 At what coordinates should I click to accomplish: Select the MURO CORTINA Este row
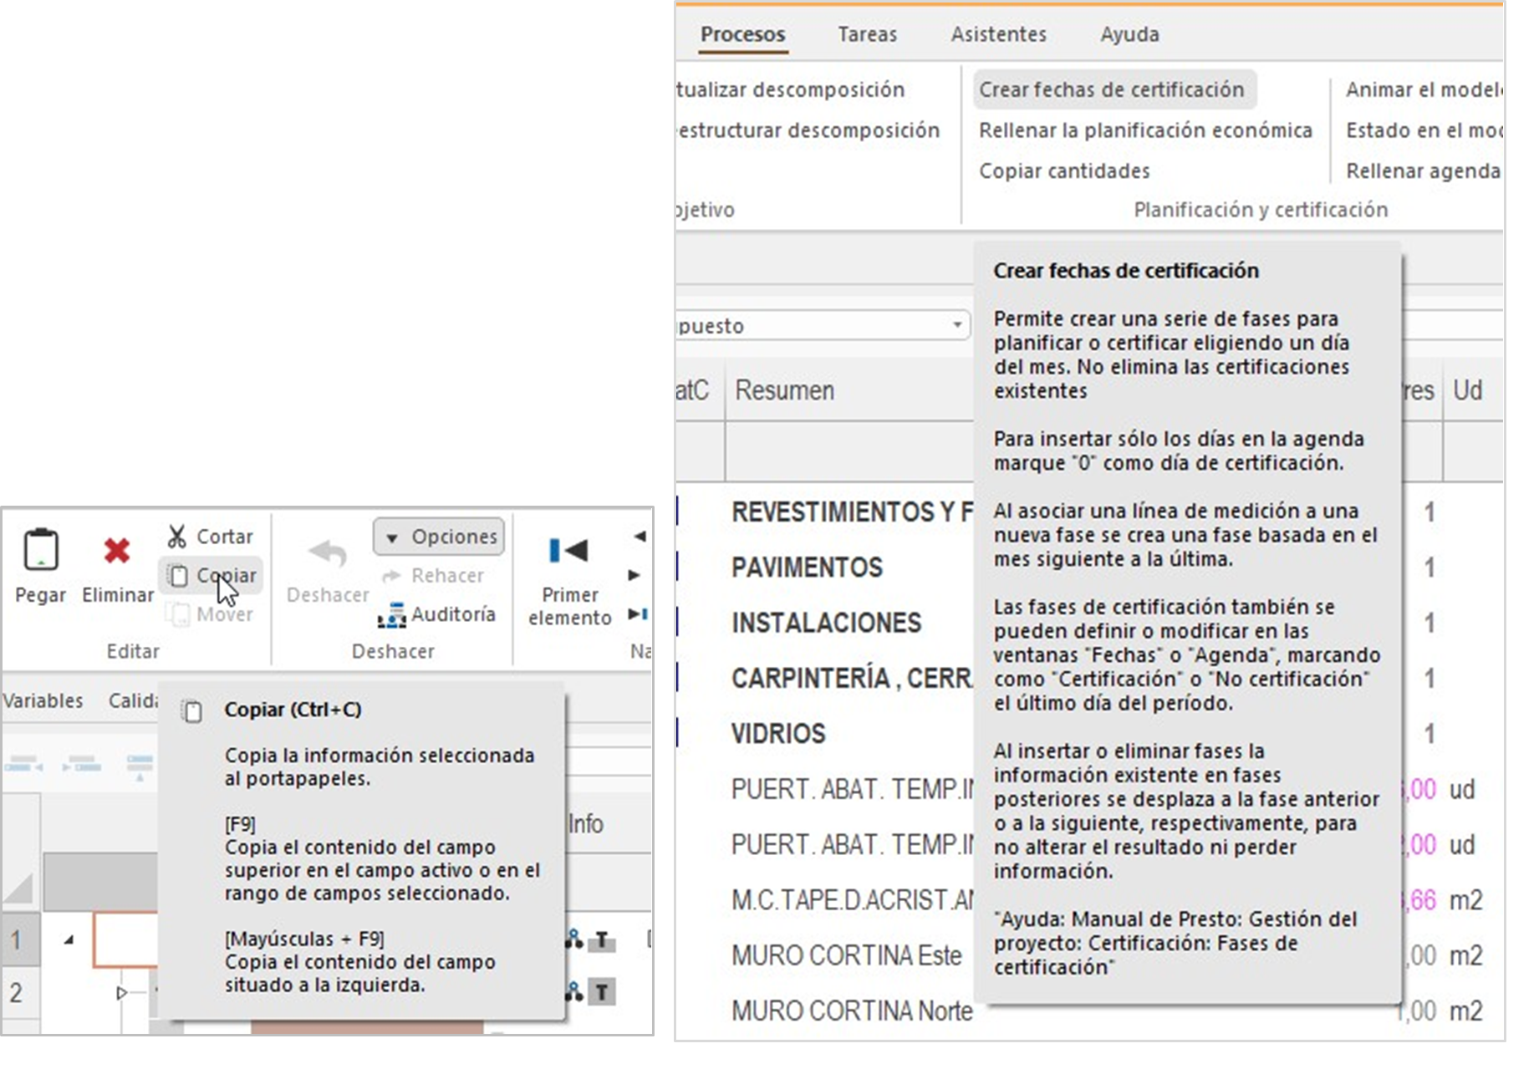(x=846, y=955)
